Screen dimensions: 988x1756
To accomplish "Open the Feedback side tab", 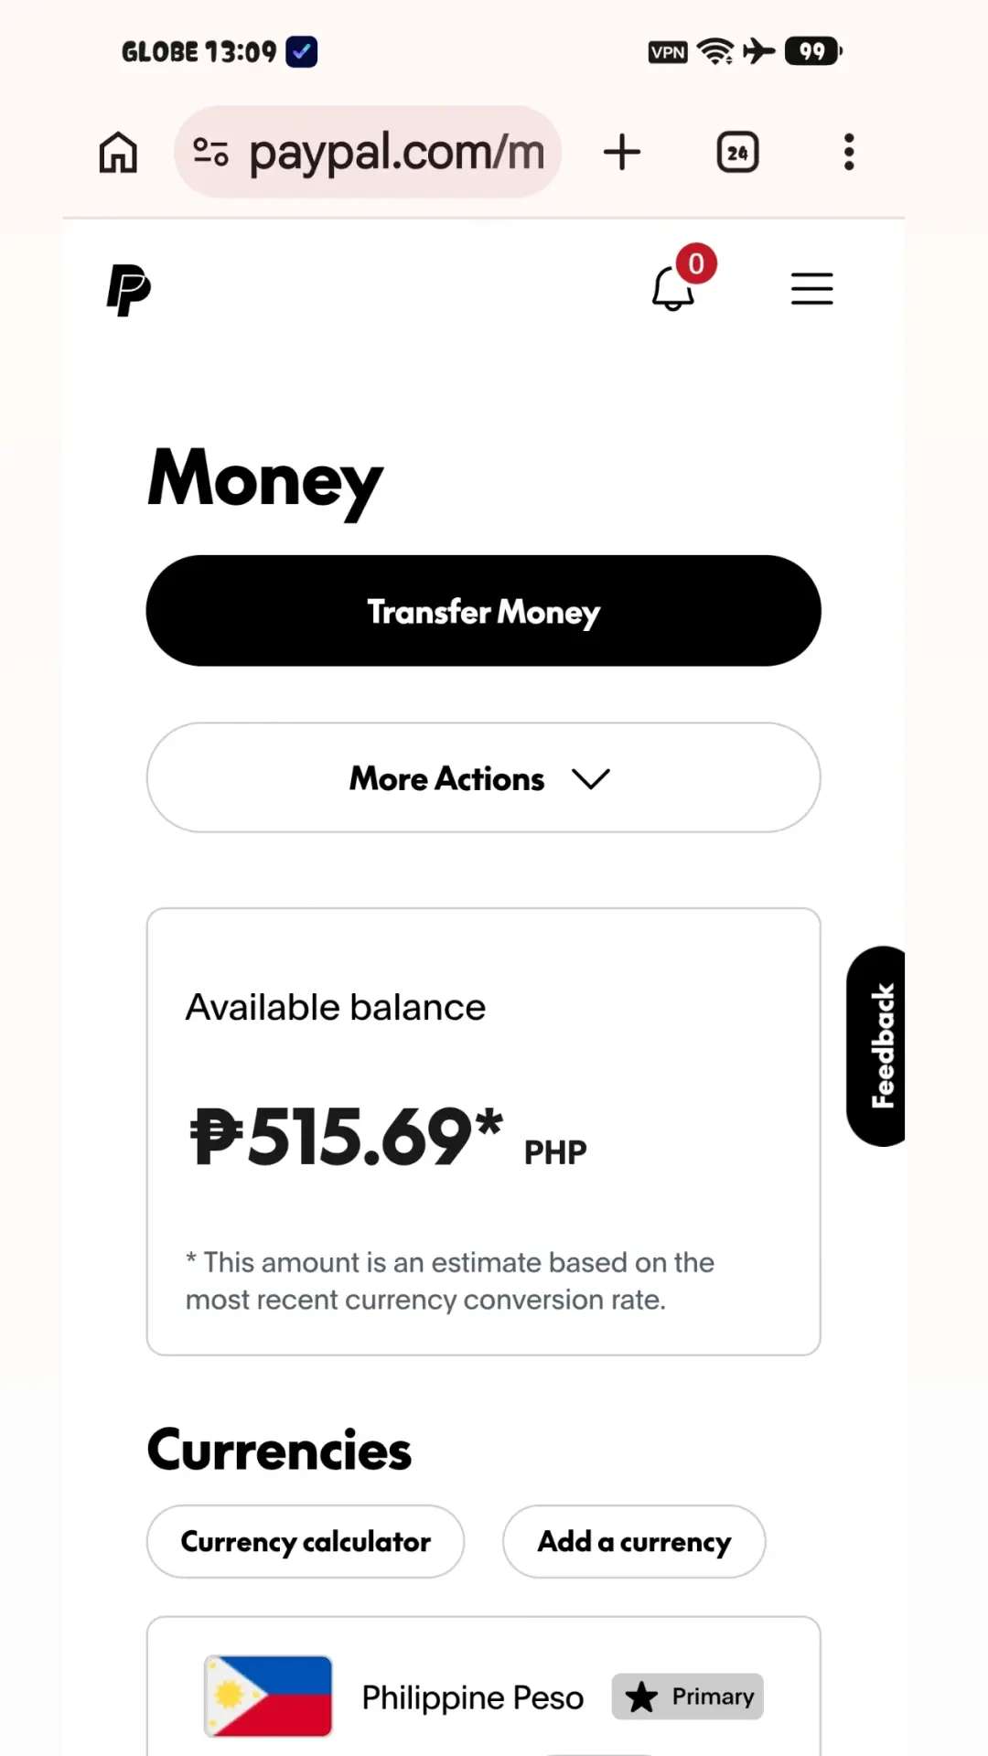I will click(876, 1045).
